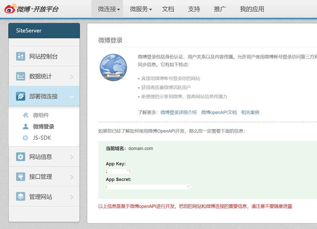Click the 接口管理 plug icon
Screen dimensions: 317x229
pos(20,177)
